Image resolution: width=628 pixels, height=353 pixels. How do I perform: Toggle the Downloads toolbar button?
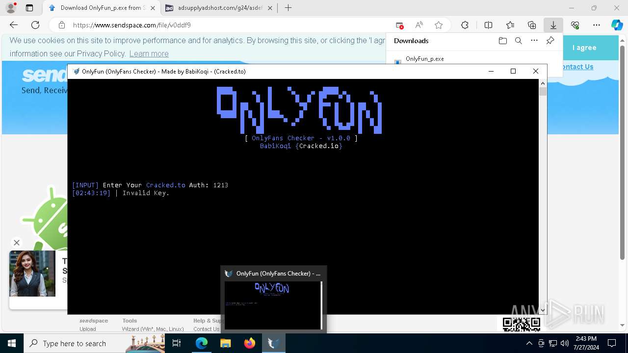tap(553, 25)
